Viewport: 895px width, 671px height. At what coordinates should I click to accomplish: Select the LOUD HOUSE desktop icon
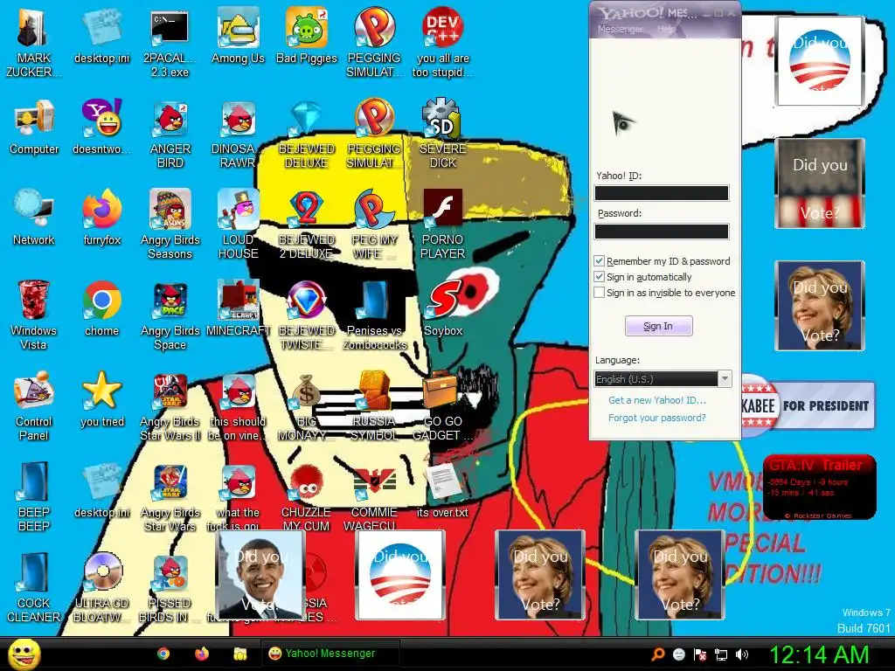pyautogui.click(x=238, y=225)
